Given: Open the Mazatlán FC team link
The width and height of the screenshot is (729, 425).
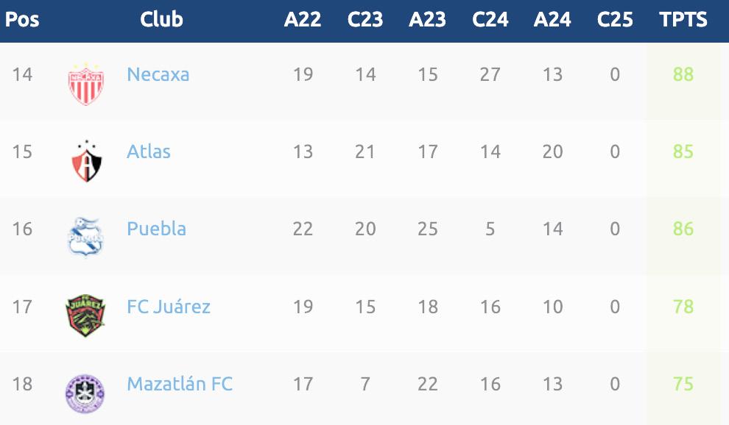Looking at the screenshot, I should pyautogui.click(x=180, y=384).
